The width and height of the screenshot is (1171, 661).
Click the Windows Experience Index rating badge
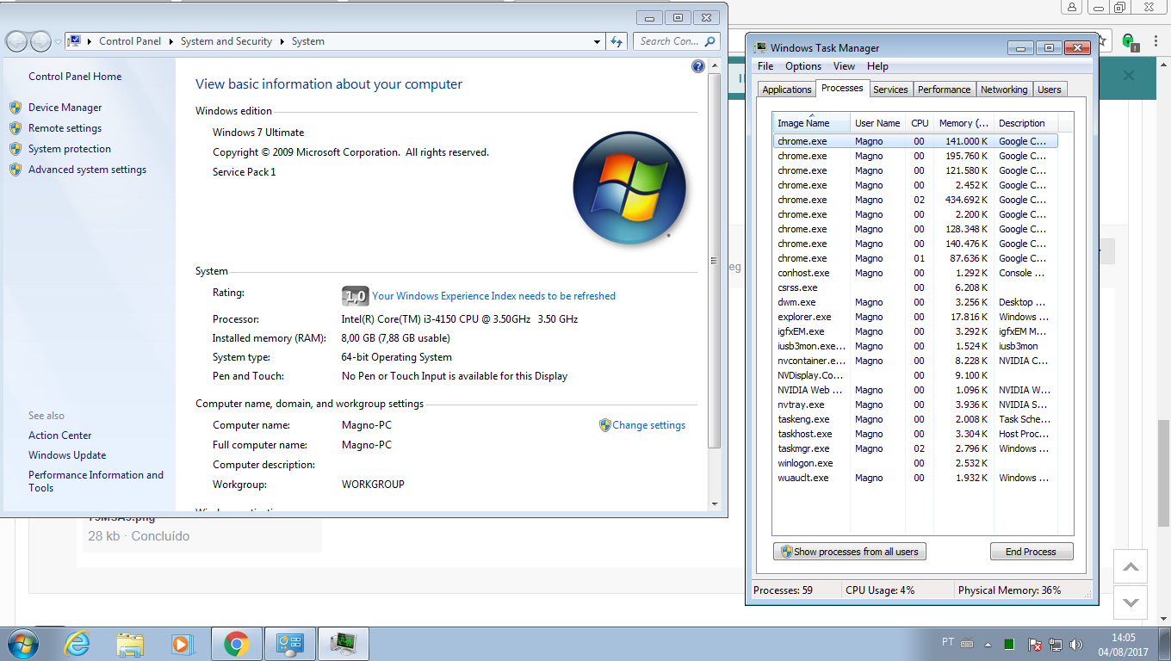click(x=355, y=296)
